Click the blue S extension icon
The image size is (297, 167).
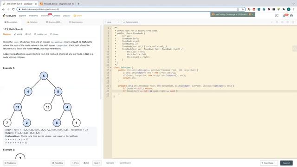coord(259,9)
